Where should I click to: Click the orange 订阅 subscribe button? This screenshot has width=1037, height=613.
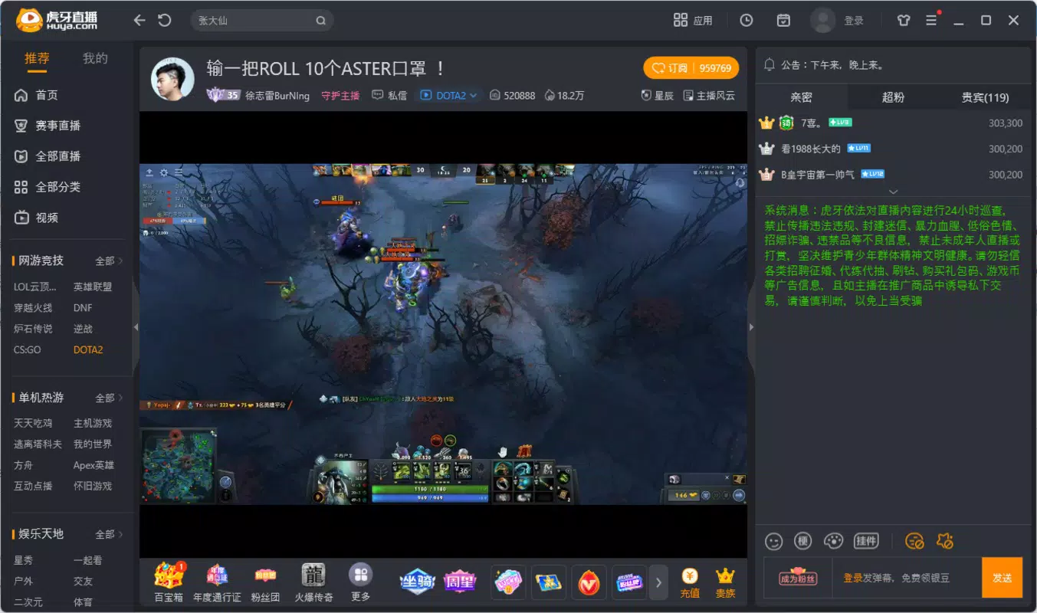691,68
